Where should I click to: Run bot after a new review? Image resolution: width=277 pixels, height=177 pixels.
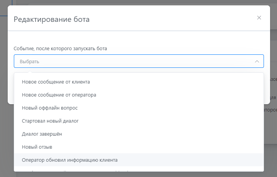pyautogui.click(x=37, y=147)
